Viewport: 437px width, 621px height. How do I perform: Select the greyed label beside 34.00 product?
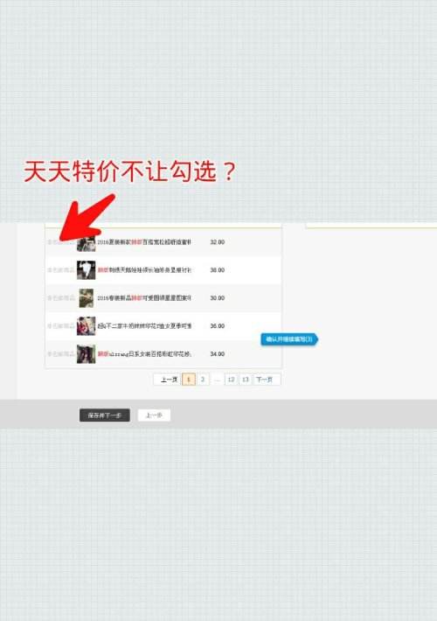coord(60,353)
